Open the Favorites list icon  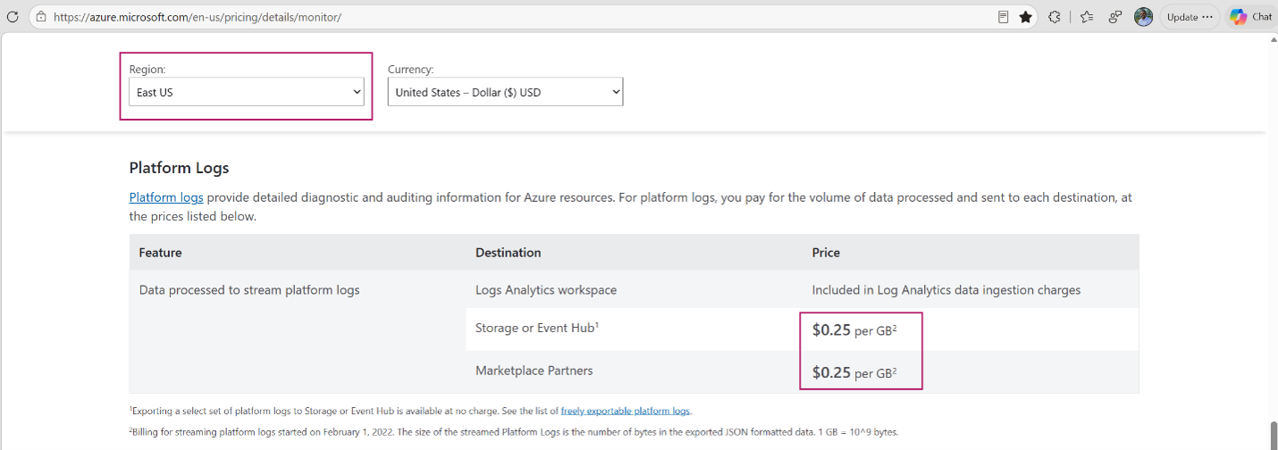point(1087,17)
